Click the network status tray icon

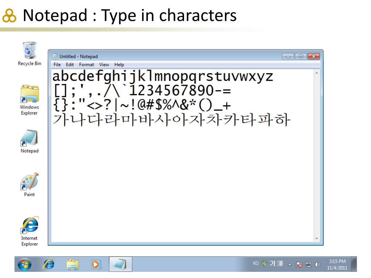(x=309, y=265)
